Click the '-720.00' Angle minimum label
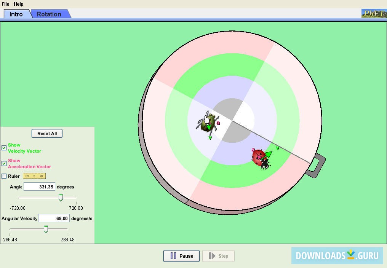Image resolution: width=387 pixels, height=268 pixels. tap(18, 208)
